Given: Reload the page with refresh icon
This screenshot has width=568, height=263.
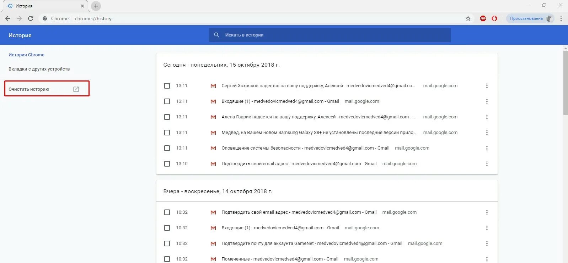Looking at the screenshot, I should pyautogui.click(x=31, y=18).
